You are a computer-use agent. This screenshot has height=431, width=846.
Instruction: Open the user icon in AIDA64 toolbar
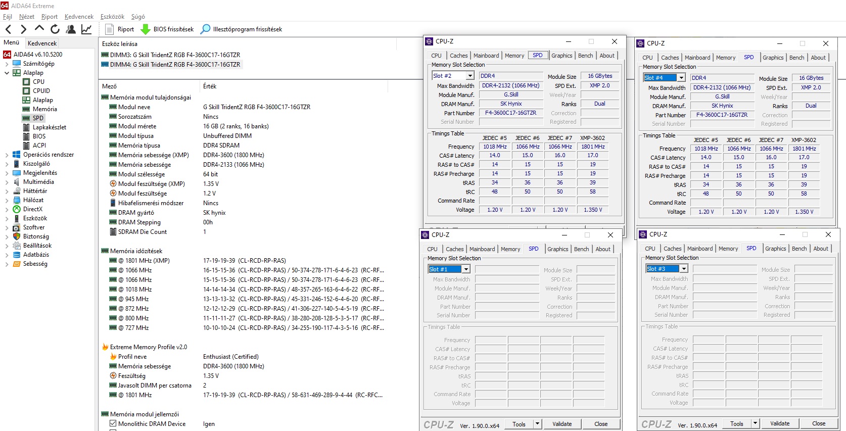pos(71,29)
